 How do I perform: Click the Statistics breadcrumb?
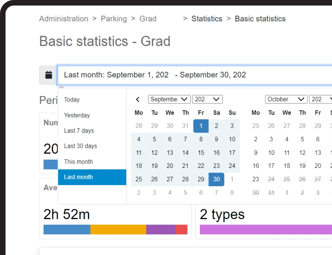pos(207,19)
